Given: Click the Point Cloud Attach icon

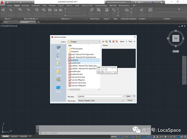Looking at the screenshot, I should (x=99, y=10).
